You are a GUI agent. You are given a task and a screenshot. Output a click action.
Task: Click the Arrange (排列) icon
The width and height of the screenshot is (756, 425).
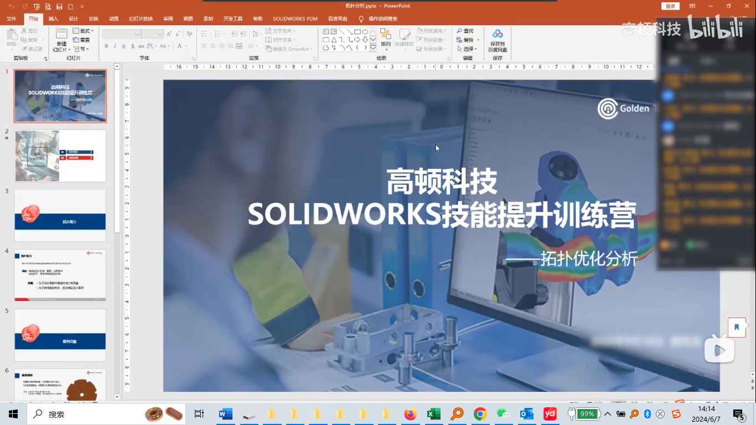click(385, 35)
